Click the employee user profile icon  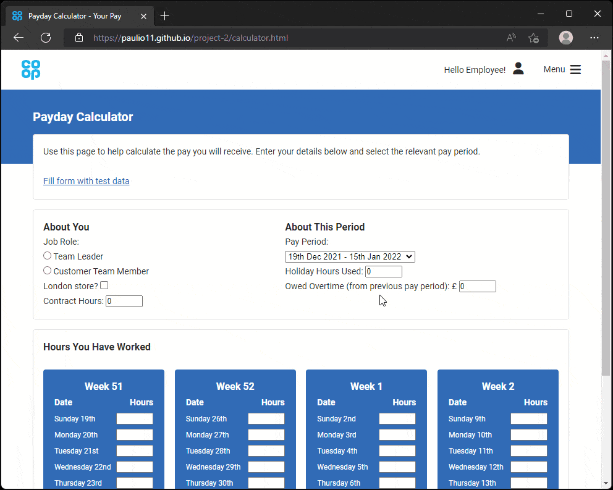coord(518,69)
